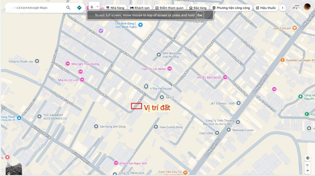Viewport: 315px width, 176px height.
Task: Open the account profile avatar
Action: [x=307, y=7]
